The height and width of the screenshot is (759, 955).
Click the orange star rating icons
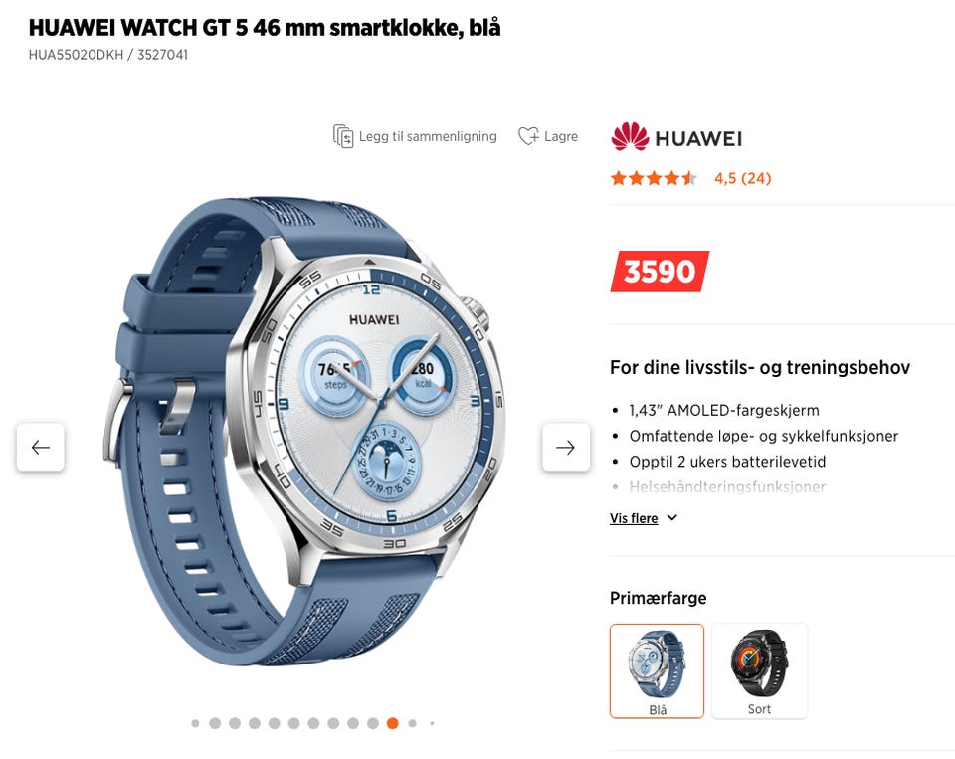[x=654, y=178]
